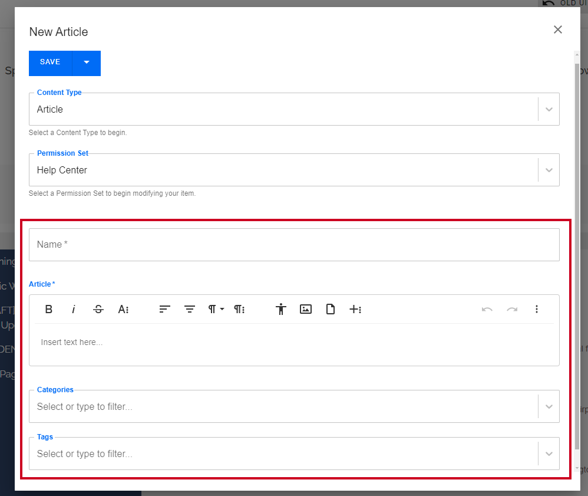Viewport: 588px width, 496px height.
Task: Apply italic formatting in Article editor
Action: click(x=74, y=309)
